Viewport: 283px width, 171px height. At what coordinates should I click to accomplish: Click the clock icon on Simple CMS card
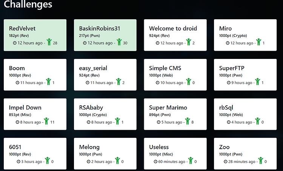[158, 83]
